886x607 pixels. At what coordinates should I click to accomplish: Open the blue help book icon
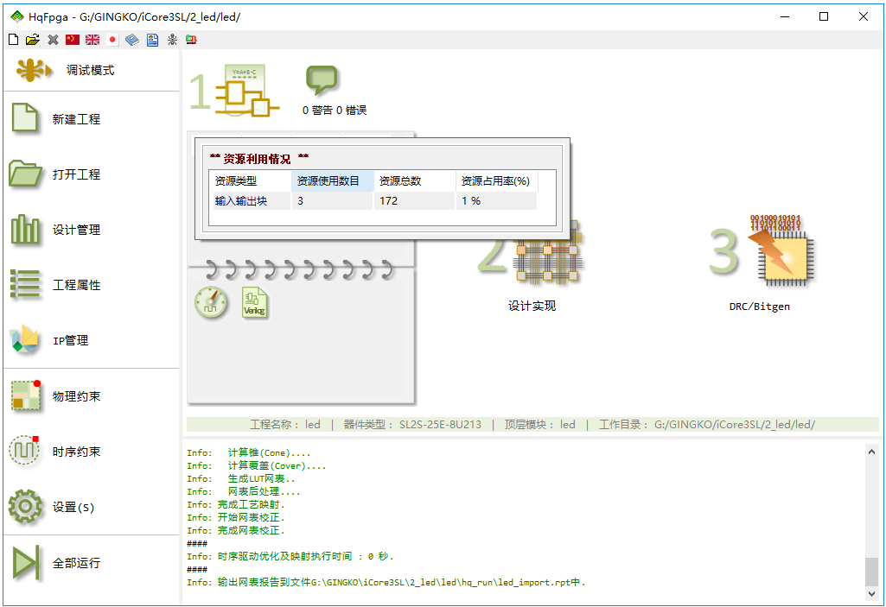pos(132,40)
